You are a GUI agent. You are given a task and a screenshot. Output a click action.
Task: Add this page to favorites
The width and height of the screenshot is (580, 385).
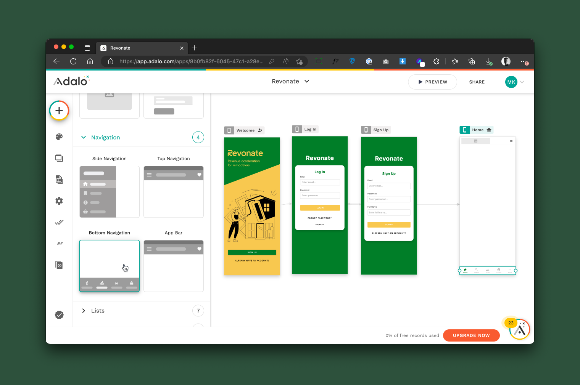[300, 61]
